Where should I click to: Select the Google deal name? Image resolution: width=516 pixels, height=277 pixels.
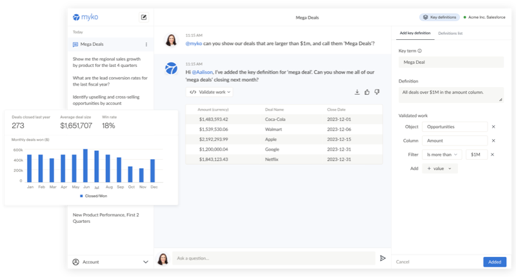pyautogui.click(x=272, y=149)
